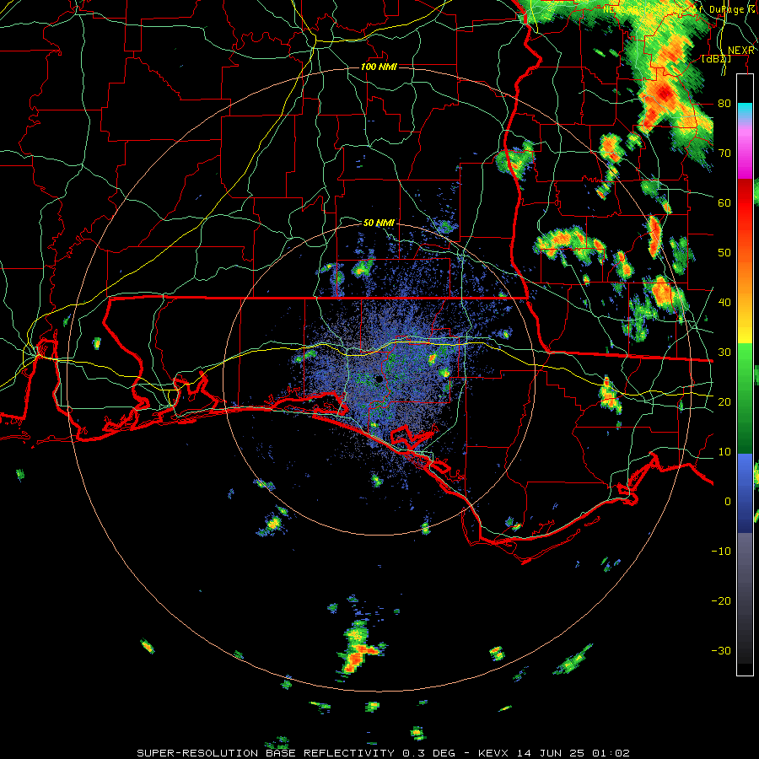
Task: Click the "70" value on dBZ scale
Action: coord(724,153)
